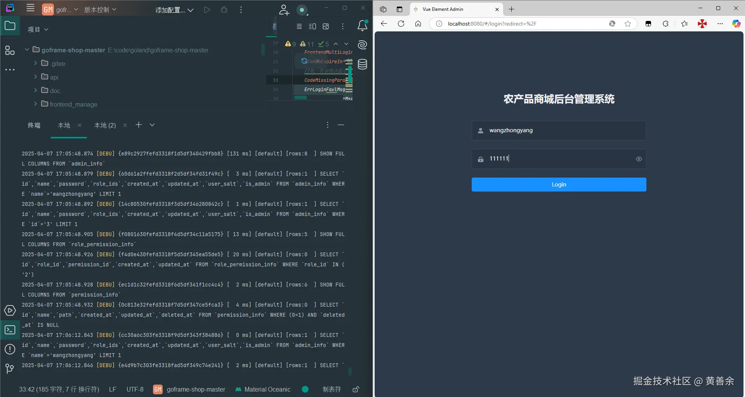Toggle file read-only lock in status bar
This screenshot has height=397, width=745.
point(356,389)
